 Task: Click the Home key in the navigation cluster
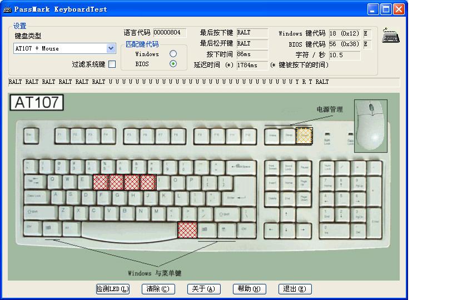288,183
